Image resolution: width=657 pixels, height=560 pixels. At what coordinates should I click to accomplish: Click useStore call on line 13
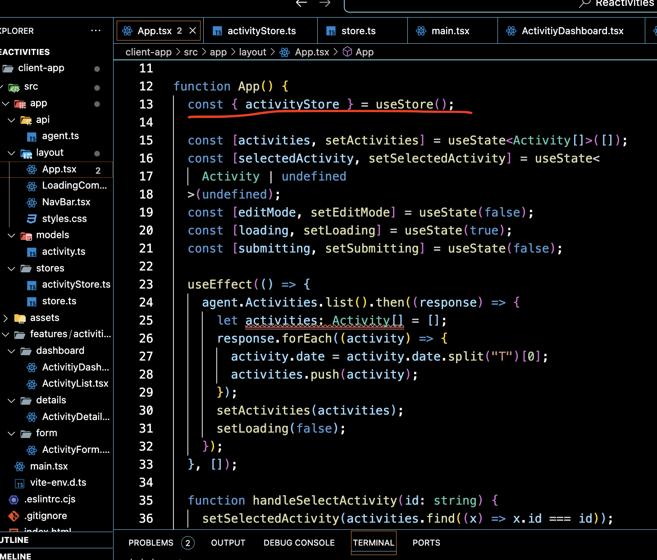click(404, 104)
